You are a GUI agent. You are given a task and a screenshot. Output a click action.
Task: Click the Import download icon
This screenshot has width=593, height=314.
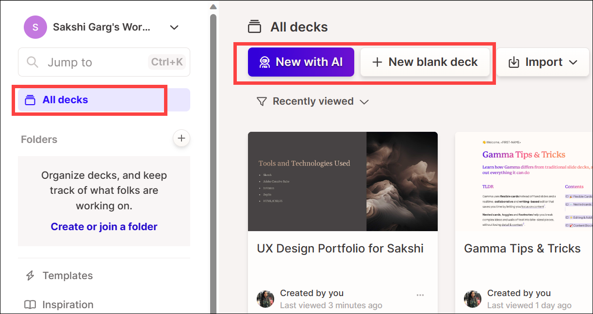pyautogui.click(x=513, y=63)
